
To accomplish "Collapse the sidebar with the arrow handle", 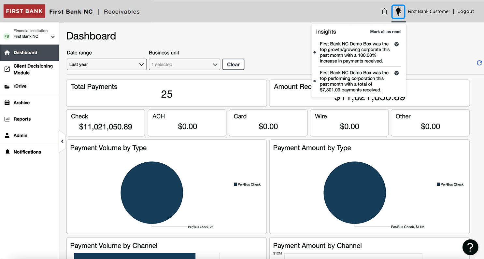I will click(x=62, y=141).
